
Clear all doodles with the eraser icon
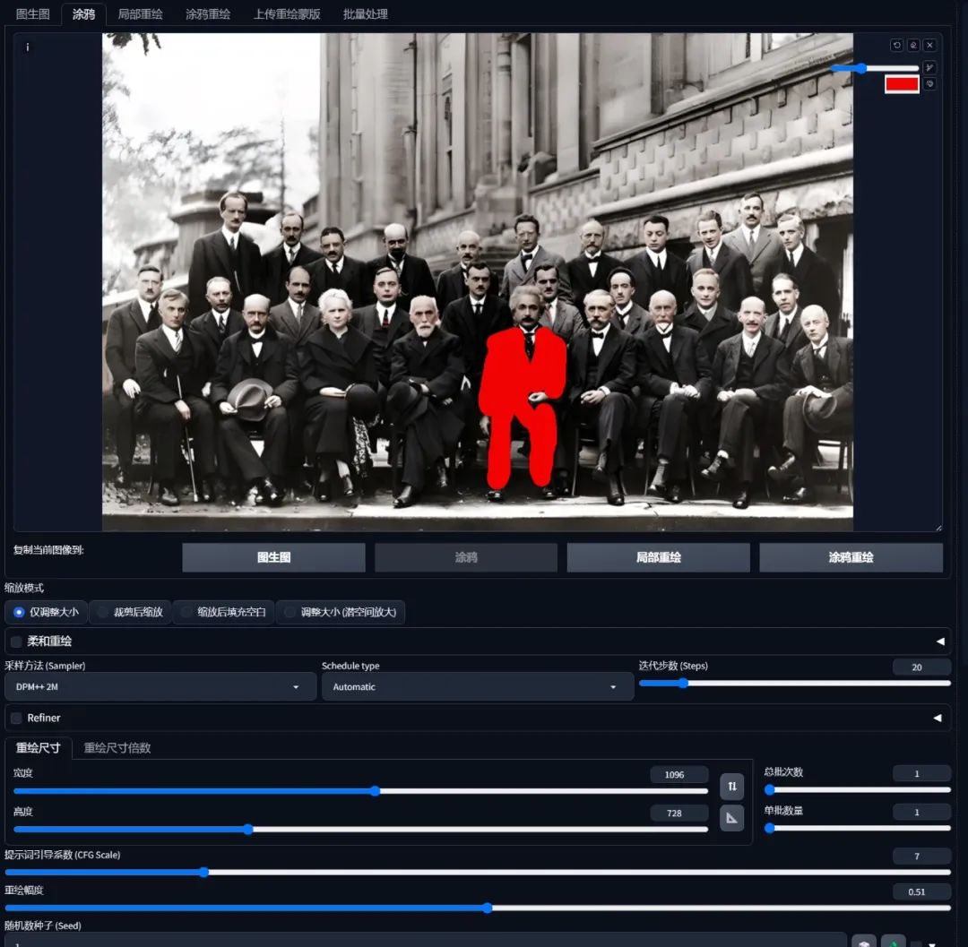(x=913, y=45)
